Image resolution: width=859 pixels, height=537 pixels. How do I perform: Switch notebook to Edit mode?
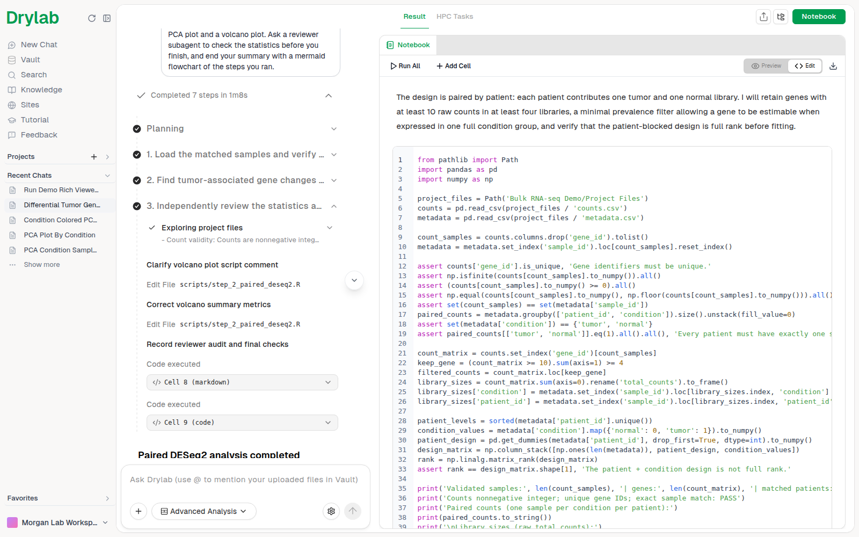tap(805, 66)
